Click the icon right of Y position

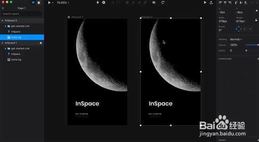[257, 11]
